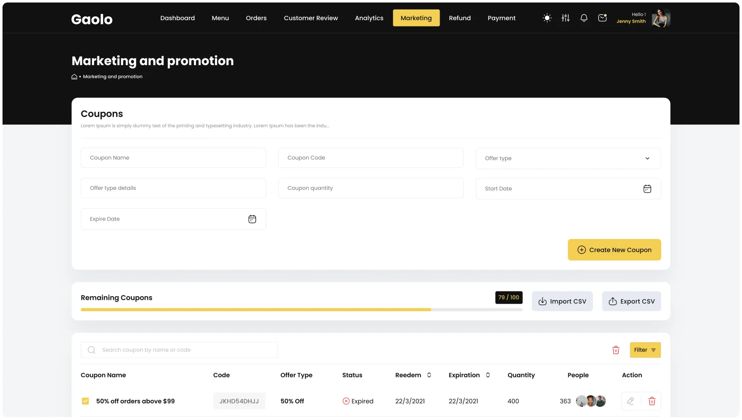Open the Refund nav item
The image size is (742, 420).
pos(460,18)
